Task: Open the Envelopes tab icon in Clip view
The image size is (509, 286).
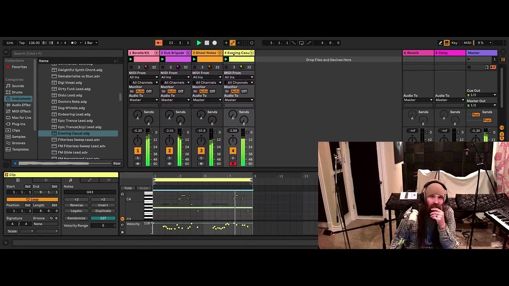Action: pos(89,180)
